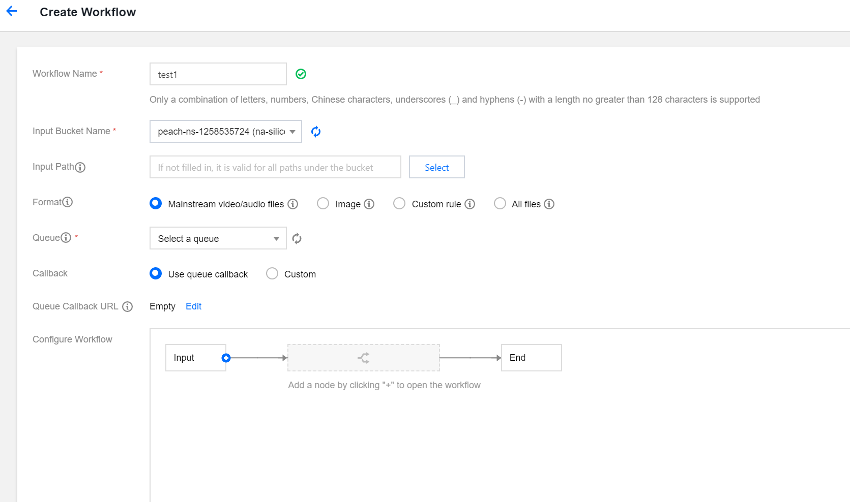
Task: Click info icon beside Mainstream video/audio files
Action: (293, 204)
